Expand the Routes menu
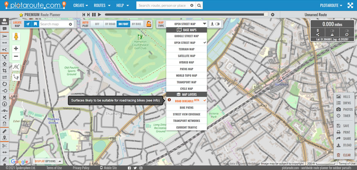 [x=102, y=6]
